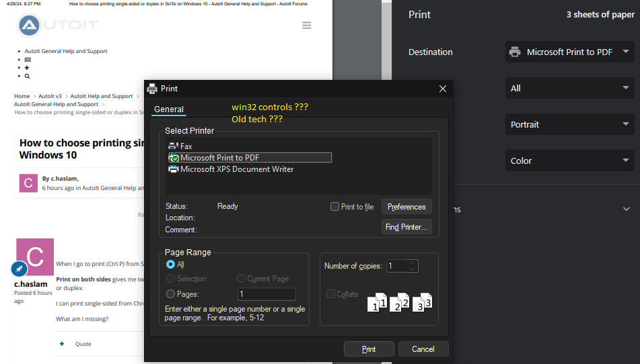640x364 pixels.
Task: Click the Find Printer button
Action: click(x=406, y=227)
